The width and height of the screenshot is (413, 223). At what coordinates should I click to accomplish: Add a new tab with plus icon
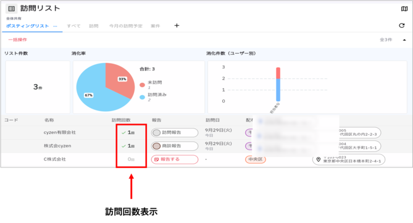click(x=177, y=25)
